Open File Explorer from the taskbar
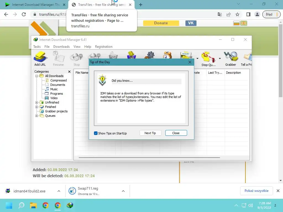283x212 pixels. 33,205
